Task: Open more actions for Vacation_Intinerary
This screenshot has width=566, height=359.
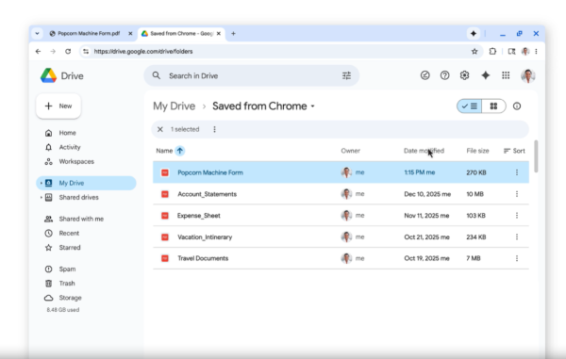Action: coord(517,237)
